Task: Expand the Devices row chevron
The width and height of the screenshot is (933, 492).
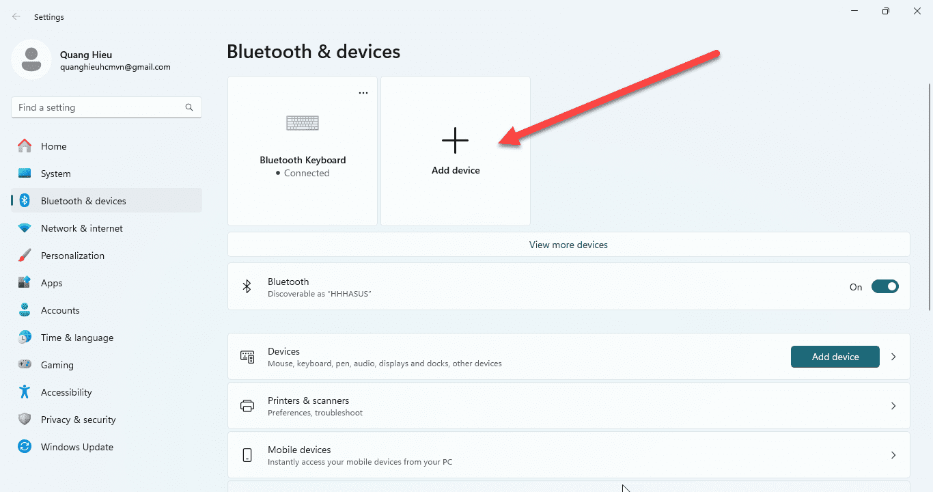Action: (893, 357)
